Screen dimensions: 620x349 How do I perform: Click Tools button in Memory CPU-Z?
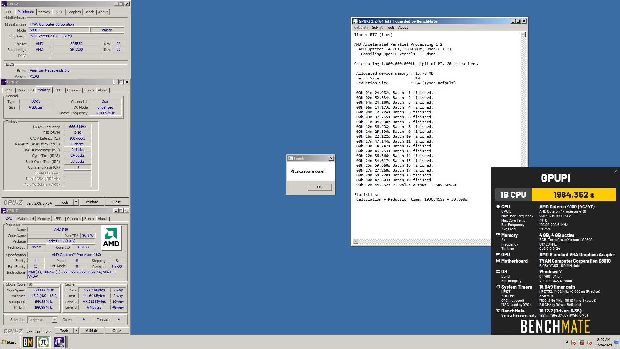pos(64,202)
